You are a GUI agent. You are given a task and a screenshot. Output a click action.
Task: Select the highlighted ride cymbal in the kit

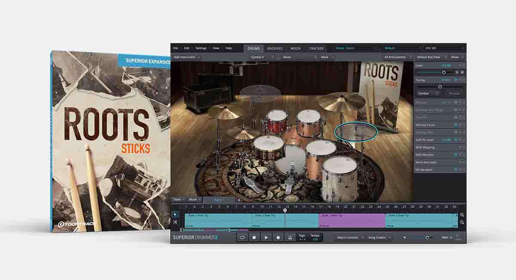[356, 132]
